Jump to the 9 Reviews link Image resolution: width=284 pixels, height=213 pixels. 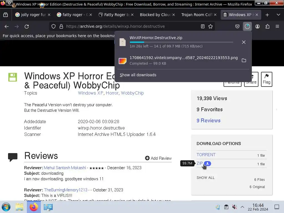pos(209,121)
